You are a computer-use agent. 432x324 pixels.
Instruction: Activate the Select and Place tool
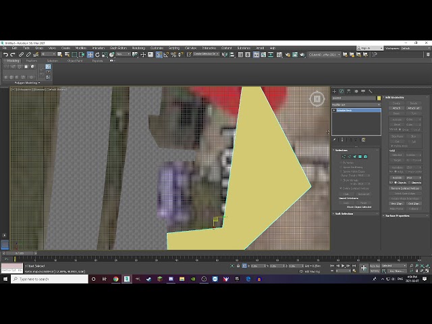111,55
